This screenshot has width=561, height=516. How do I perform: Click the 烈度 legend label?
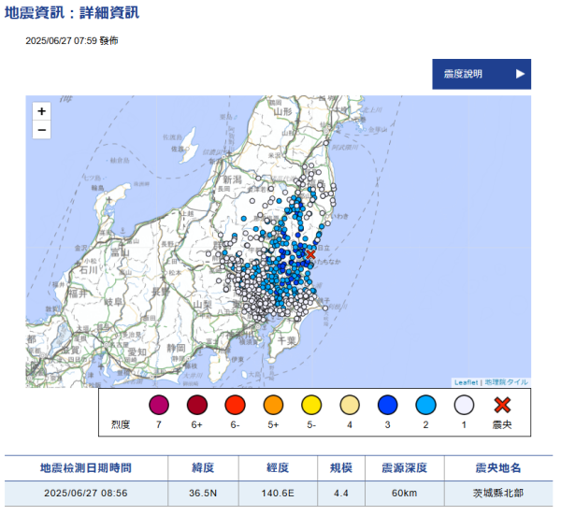point(121,424)
